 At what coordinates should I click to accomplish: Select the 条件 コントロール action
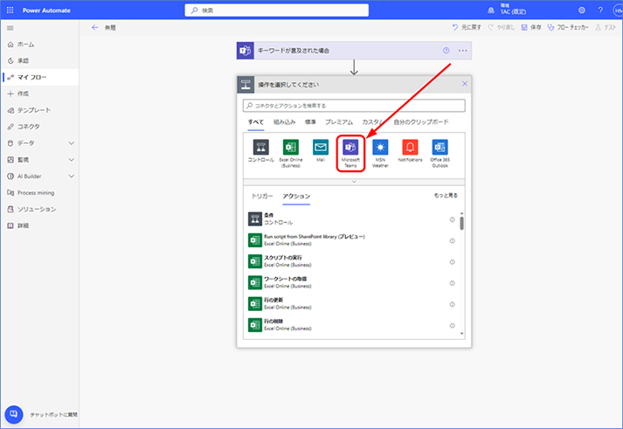tap(351, 219)
